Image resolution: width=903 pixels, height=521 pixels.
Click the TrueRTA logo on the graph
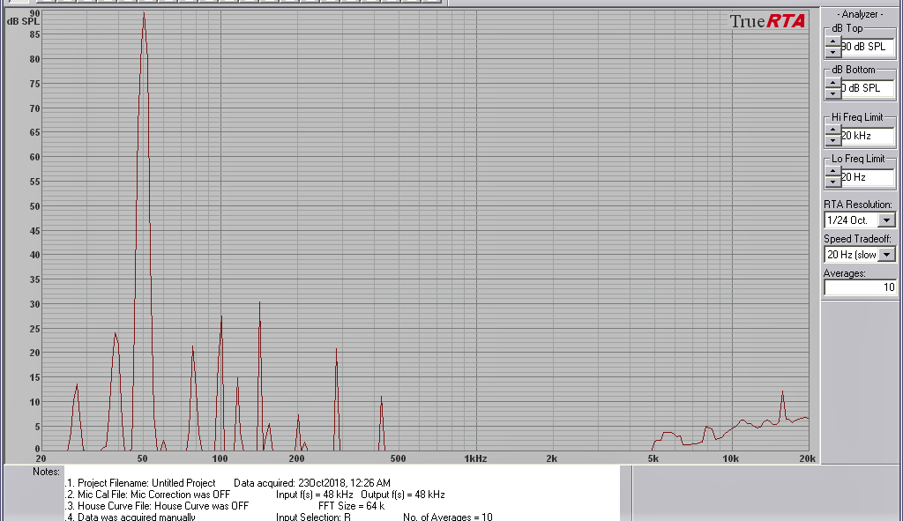pos(767,21)
